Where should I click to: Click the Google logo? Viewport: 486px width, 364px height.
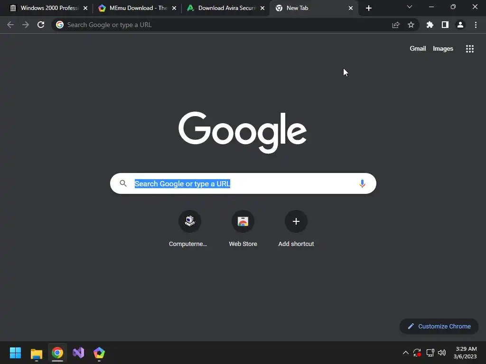coord(243,132)
